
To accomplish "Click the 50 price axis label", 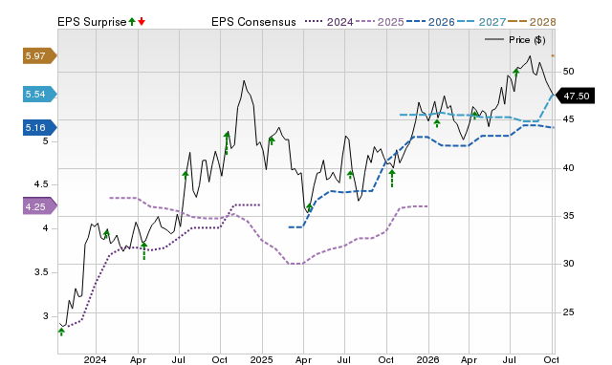I will 568,72.
